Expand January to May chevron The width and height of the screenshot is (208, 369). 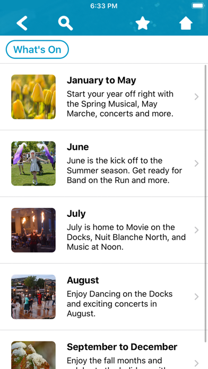tap(196, 96)
